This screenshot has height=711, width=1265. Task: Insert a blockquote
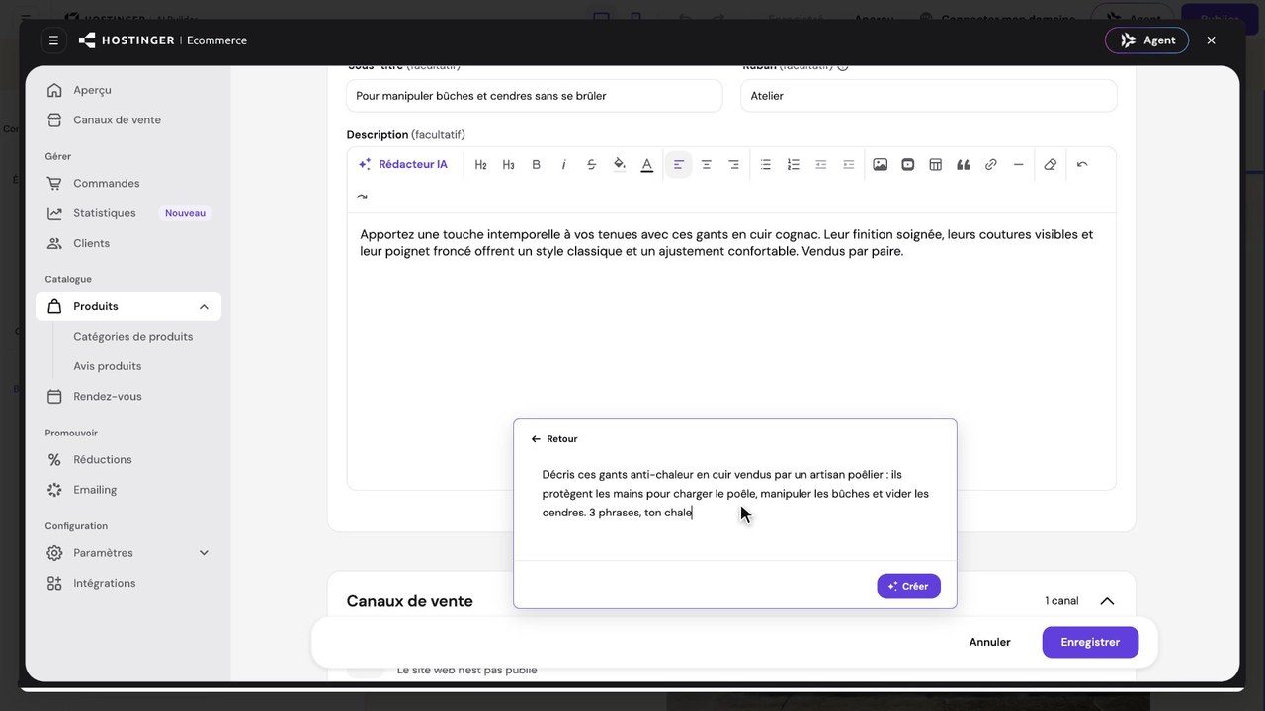pyautogui.click(x=964, y=165)
